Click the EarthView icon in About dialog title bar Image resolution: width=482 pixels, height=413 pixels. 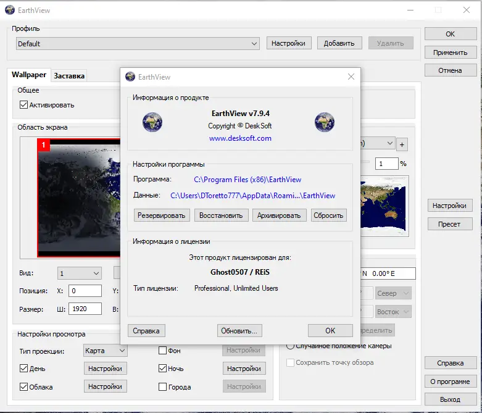pos(130,77)
